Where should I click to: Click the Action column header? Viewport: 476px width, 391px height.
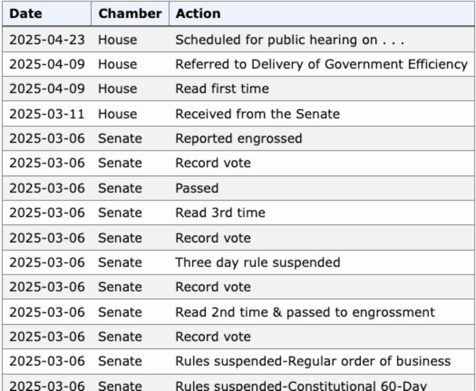coord(198,14)
